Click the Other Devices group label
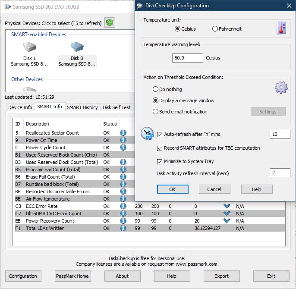The width and height of the screenshot is (296, 289). point(27,79)
